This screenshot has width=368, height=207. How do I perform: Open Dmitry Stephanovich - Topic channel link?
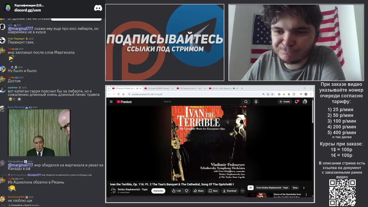(133, 189)
